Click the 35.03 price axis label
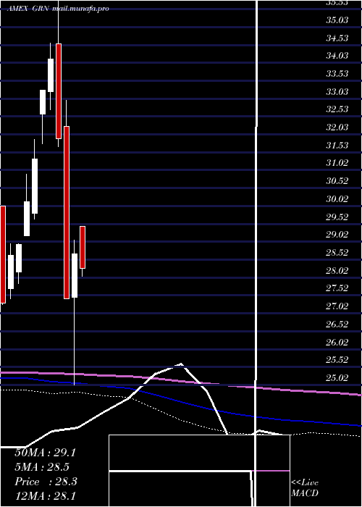 pos(337,20)
